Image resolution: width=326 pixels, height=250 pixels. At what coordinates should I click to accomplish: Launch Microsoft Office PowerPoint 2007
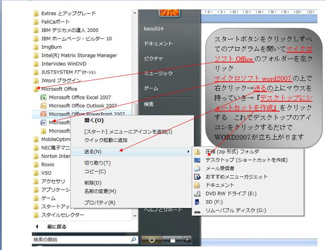(x=83, y=114)
